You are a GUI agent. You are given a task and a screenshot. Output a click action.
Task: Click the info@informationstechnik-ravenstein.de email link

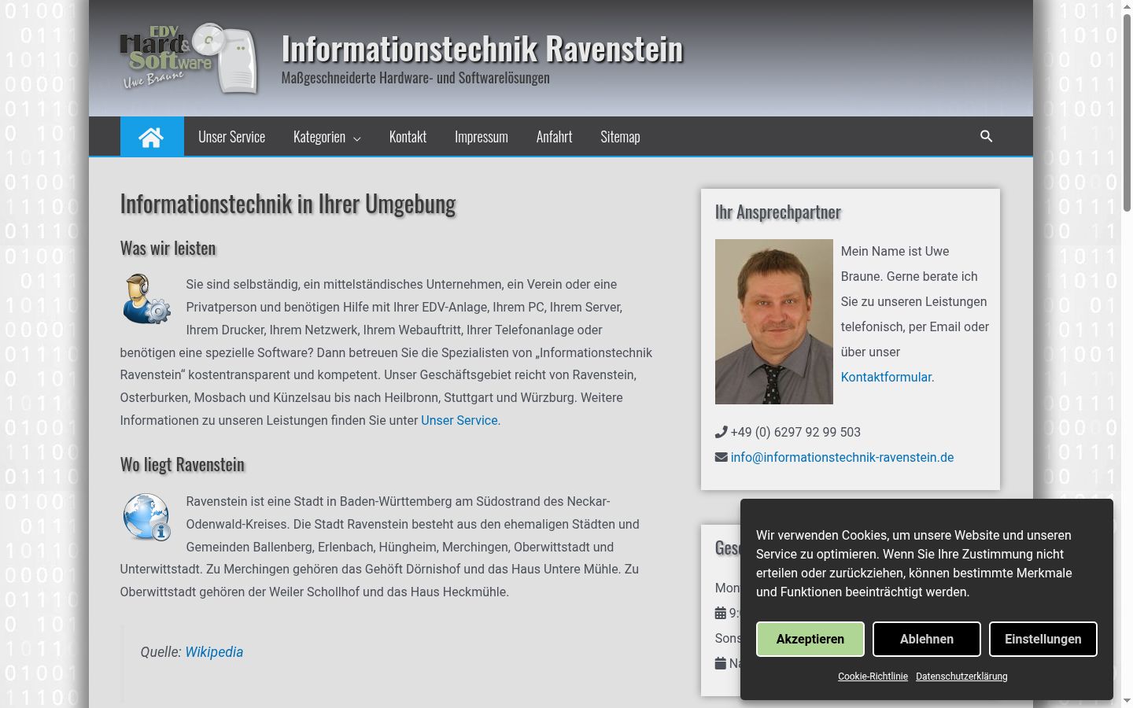pyautogui.click(x=842, y=457)
